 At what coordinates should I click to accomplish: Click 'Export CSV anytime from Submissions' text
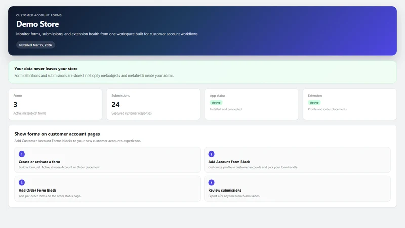point(234,196)
